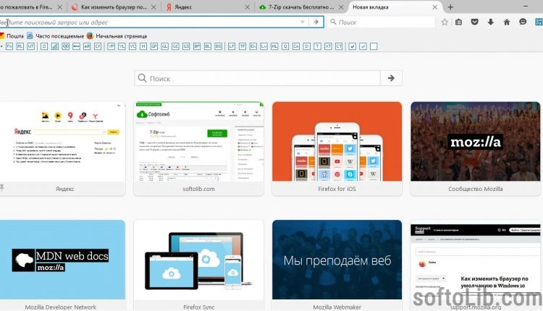Open the bookmarks list clipboard icon

tap(458, 22)
